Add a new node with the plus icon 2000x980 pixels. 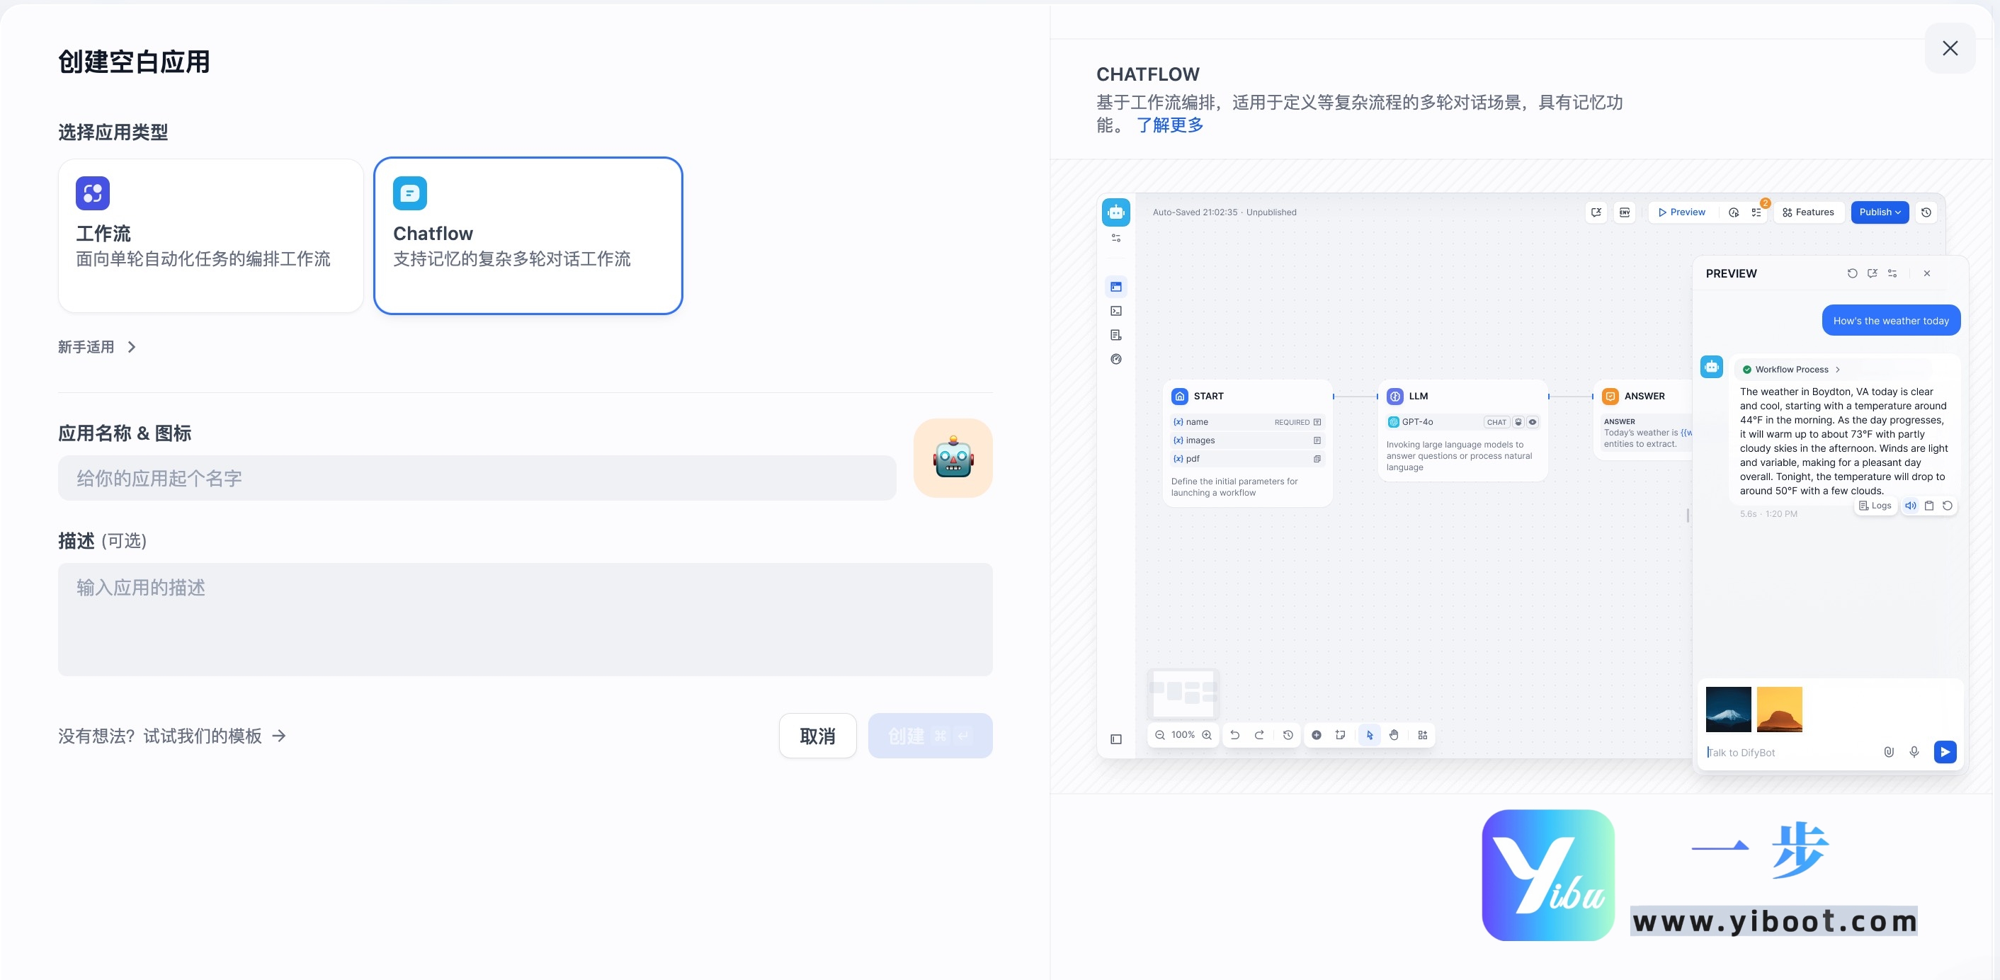[x=1317, y=736]
